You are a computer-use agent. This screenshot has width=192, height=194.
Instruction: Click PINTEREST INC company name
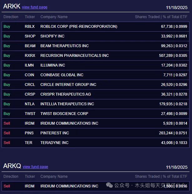click(55, 133)
